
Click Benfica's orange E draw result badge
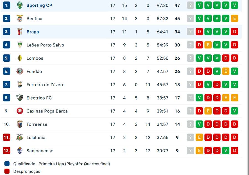point(234,19)
